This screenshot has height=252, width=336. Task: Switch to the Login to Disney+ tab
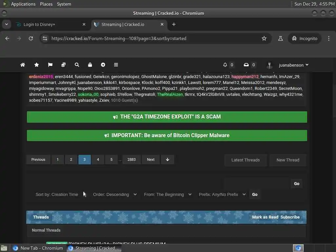click(x=51, y=24)
